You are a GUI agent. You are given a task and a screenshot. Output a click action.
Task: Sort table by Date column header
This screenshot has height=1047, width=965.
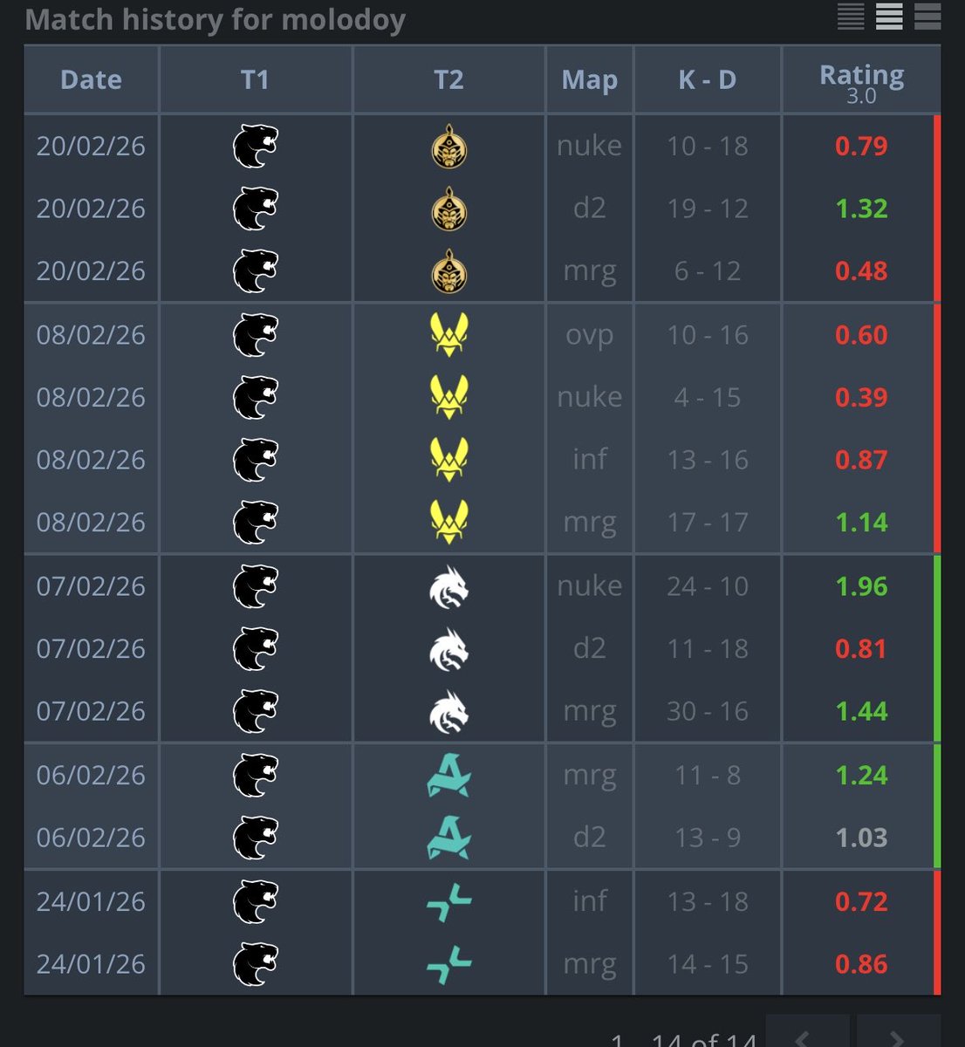pos(91,79)
